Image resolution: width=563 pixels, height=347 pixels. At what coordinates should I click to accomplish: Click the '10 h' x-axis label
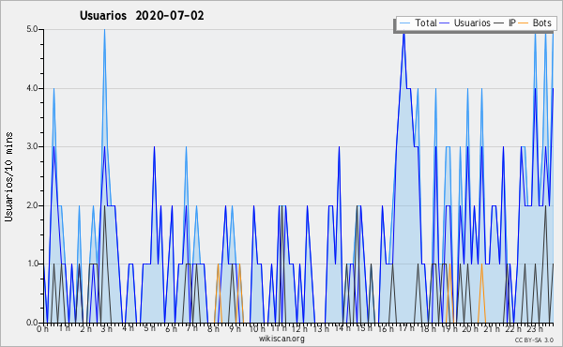pyautogui.click(x=257, y=329)
